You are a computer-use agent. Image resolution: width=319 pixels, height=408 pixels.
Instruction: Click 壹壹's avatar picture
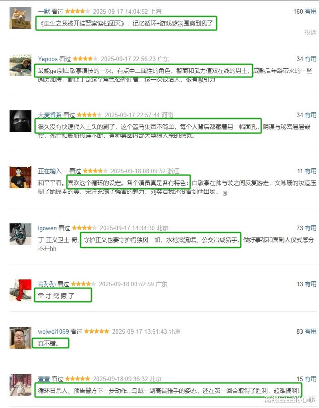coord(20,385)
